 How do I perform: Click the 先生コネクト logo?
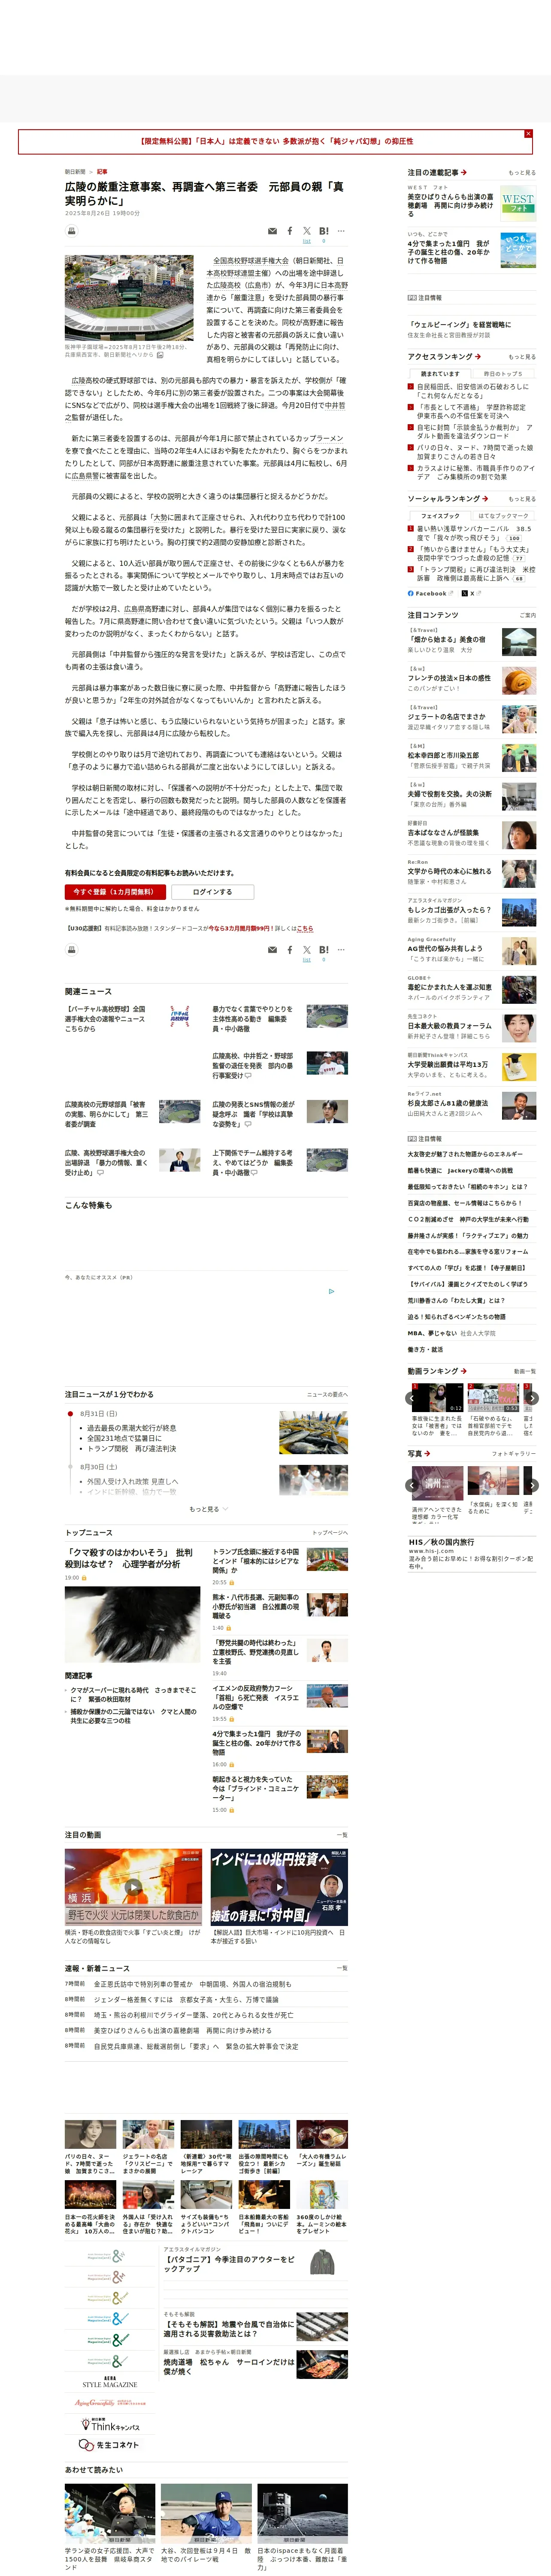click(109, 2444)
